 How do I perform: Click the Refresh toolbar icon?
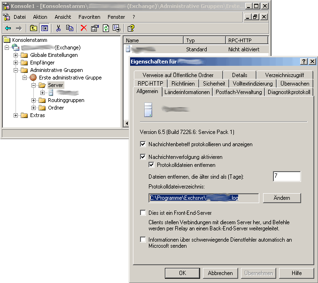coord(106,28)
